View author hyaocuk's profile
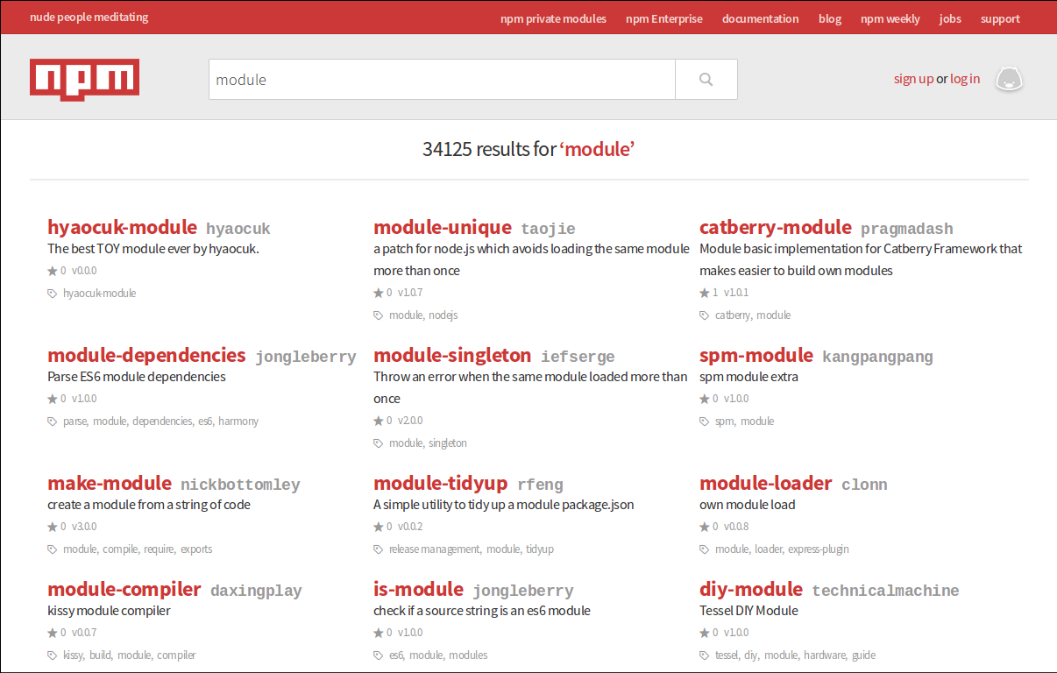This screenshot has width=1057, height=673. coord(238,230)
